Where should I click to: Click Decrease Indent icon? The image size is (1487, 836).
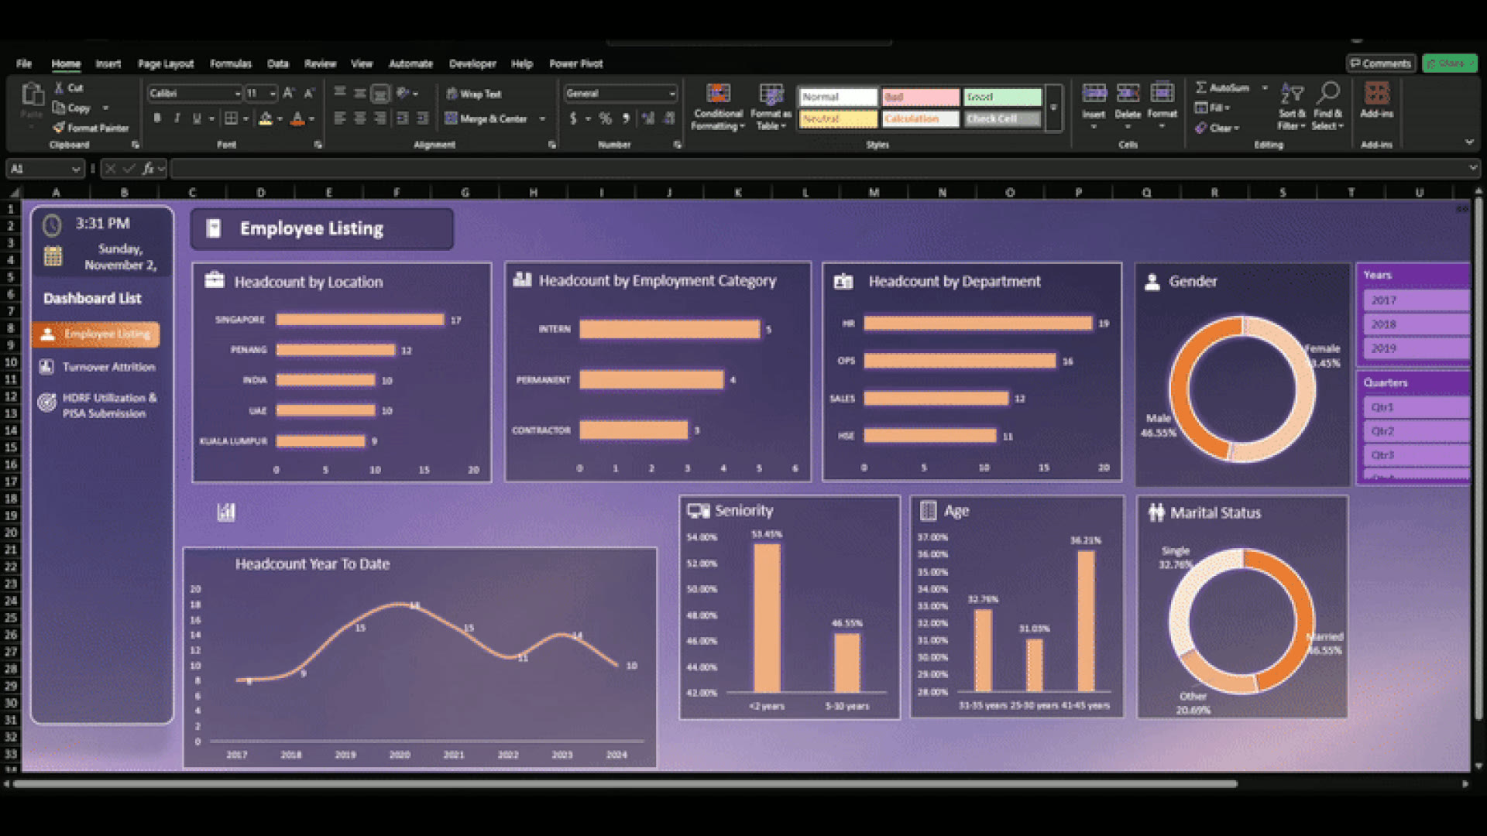tap(403, 118)
